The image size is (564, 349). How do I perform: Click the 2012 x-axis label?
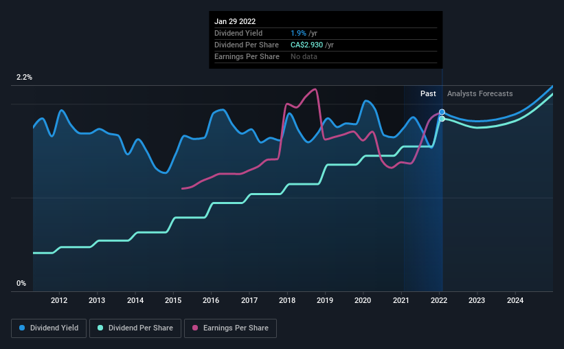[x=59, y=300]
